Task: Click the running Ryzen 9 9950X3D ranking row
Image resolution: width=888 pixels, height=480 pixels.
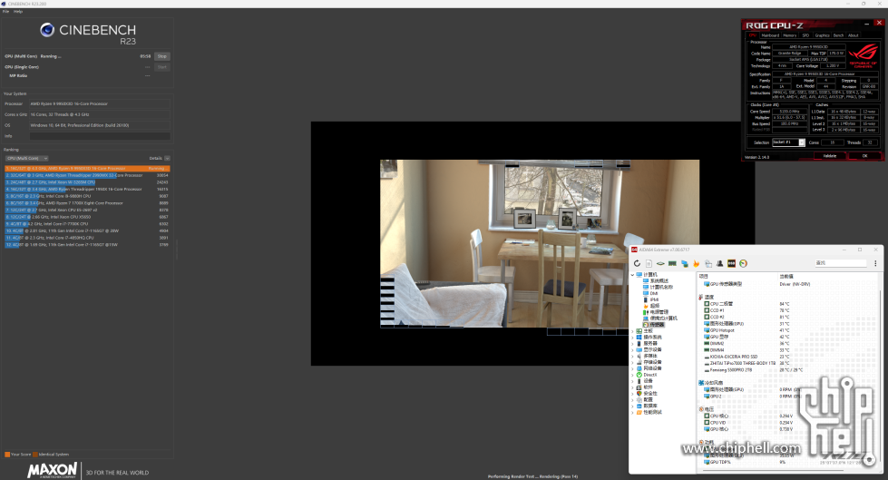Action: click(87, 168)
